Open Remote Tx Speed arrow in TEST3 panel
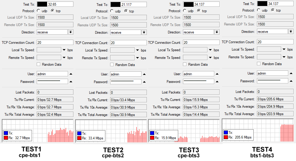This screenshot has height=161, width=296. 210,58
